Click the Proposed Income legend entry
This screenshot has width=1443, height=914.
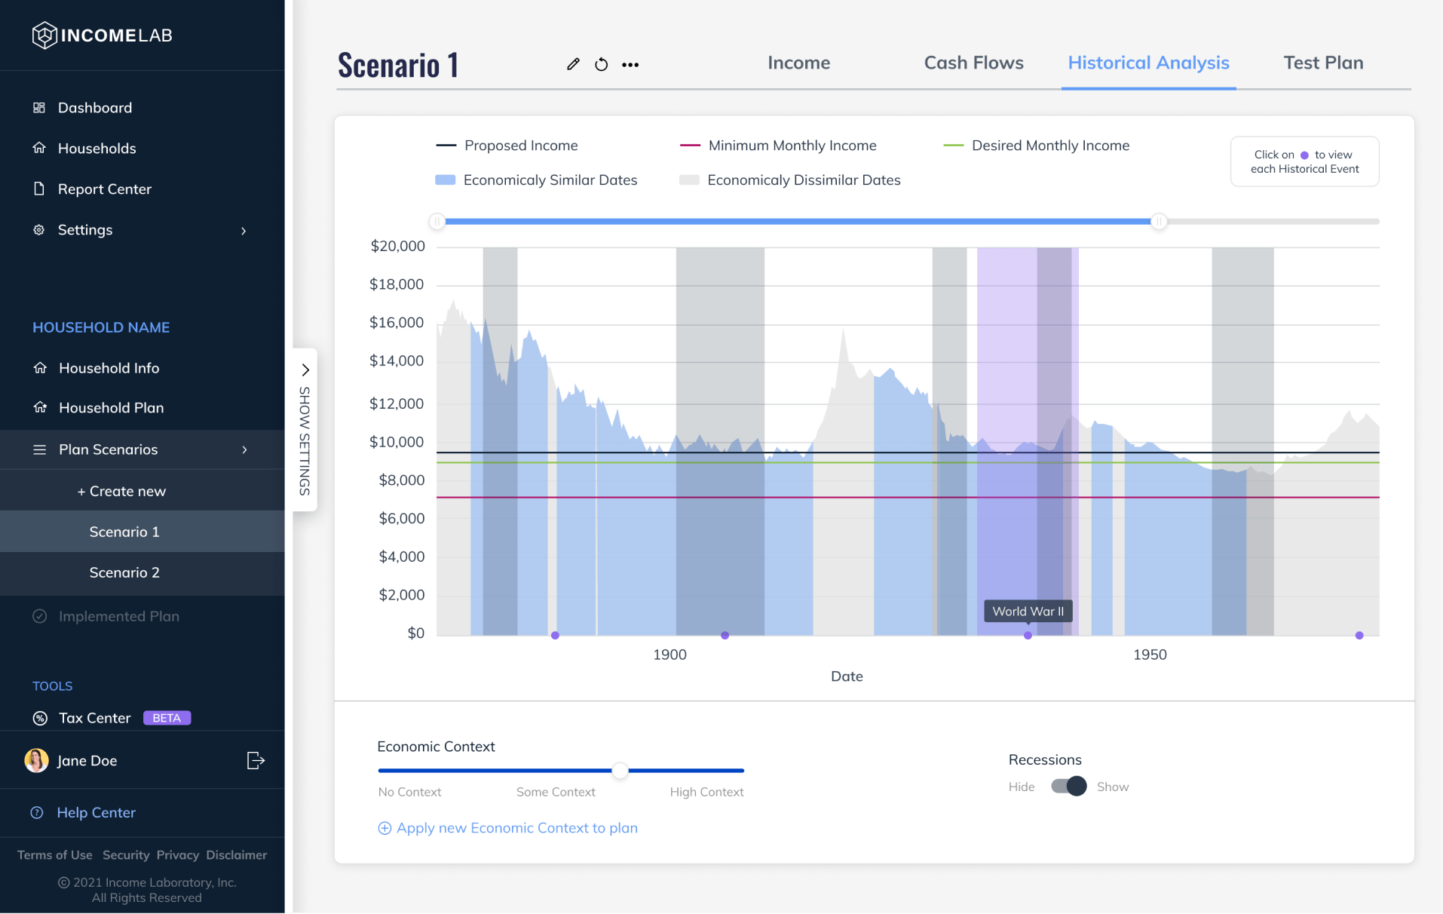(507, 145)
